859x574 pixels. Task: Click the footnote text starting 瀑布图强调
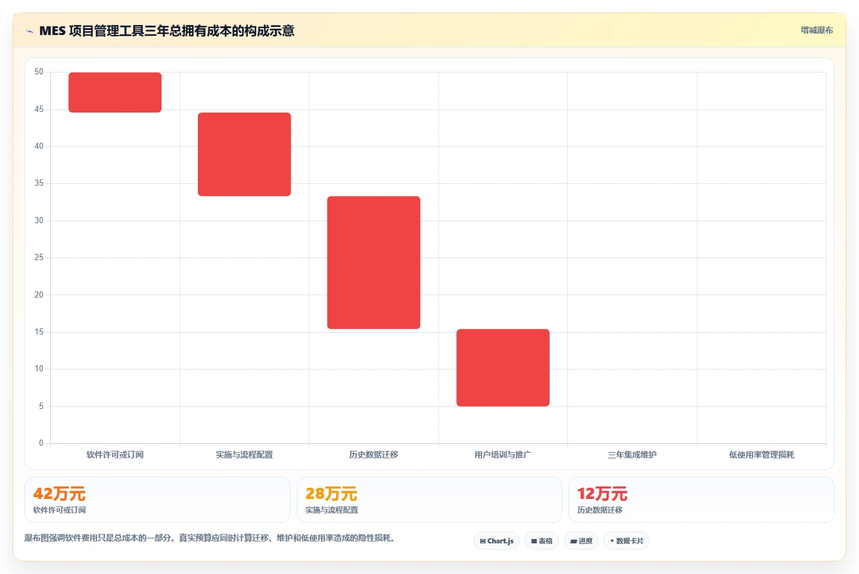pyautogui.click(x=210, y=538)
